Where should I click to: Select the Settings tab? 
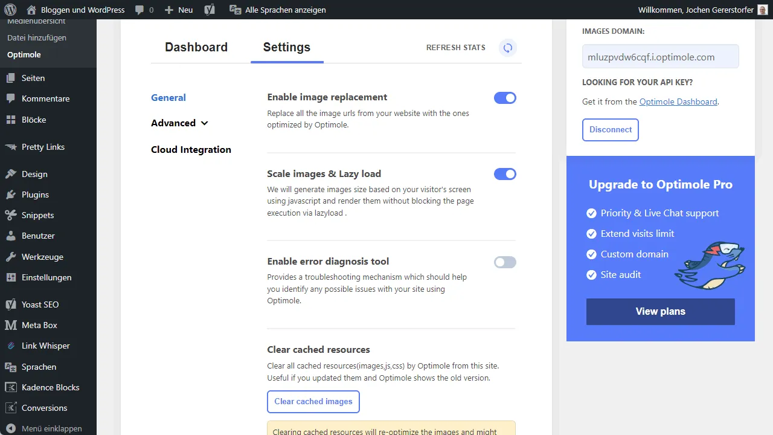tap(287, 47)
